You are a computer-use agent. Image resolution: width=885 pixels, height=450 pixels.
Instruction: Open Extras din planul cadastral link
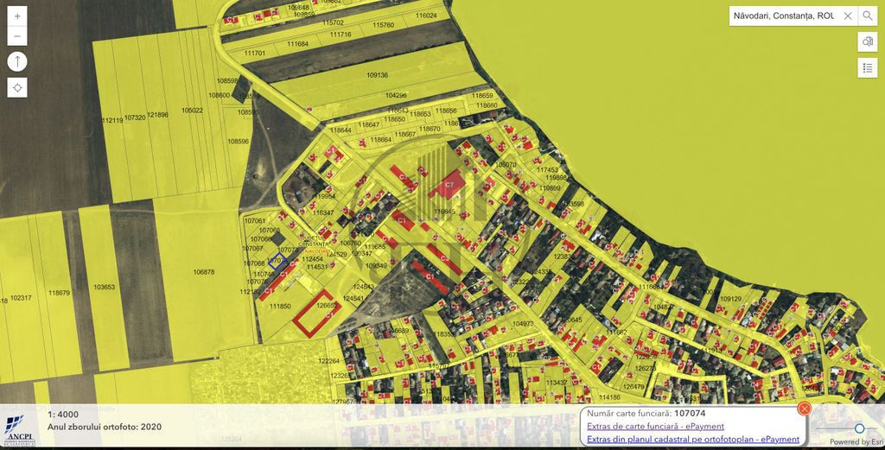(x=693, y=439)
